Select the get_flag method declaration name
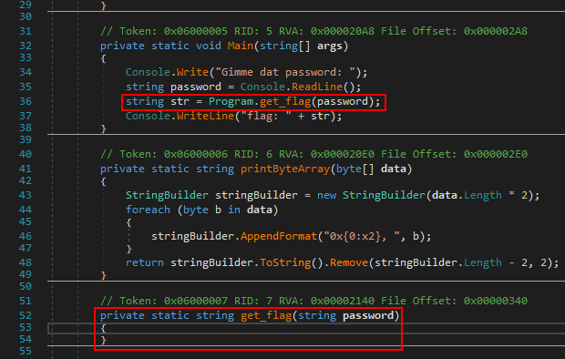This screenshot has height=359, width=565. (266, 316)
